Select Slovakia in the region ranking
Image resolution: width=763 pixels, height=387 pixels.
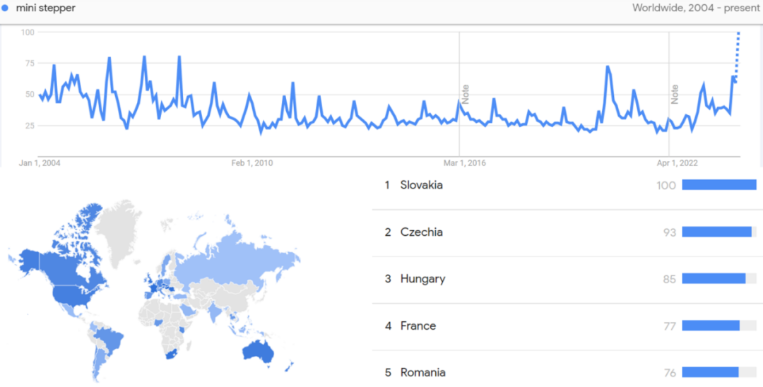tap(421, 185)
